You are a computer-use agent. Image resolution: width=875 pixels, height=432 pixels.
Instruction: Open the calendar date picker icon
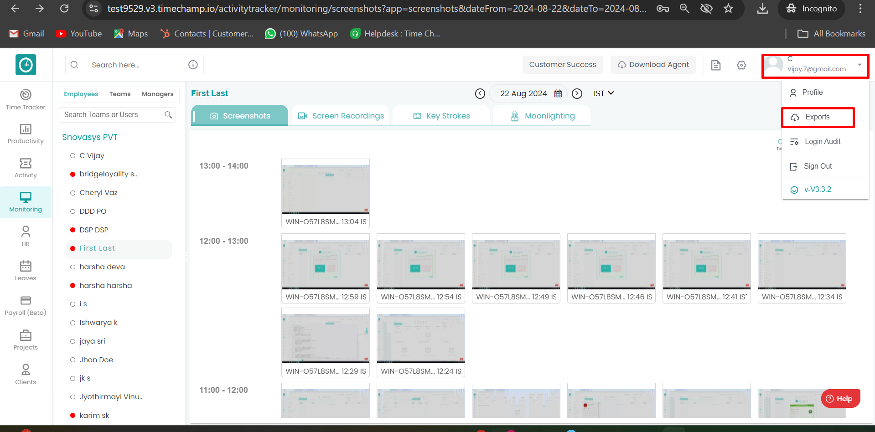(558, 93)
